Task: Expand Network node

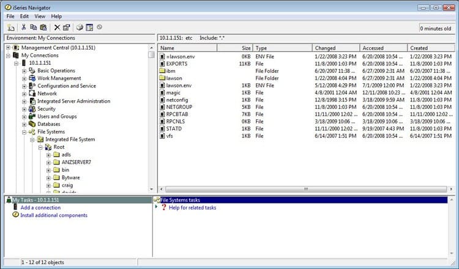Action: pyautogui.click(x=24, y=94)
